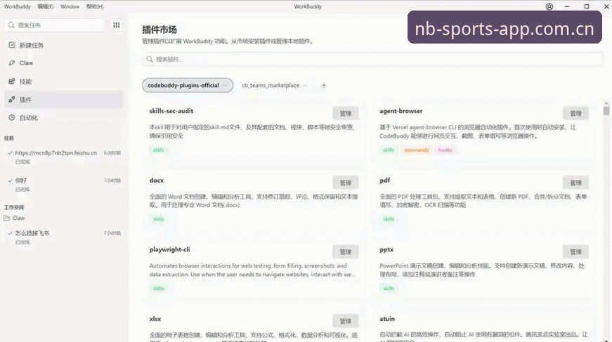The width and height of the screenshot is (612, 342).
Task: Go to 新建任务 in sidebar
Action: coord(64,45)
